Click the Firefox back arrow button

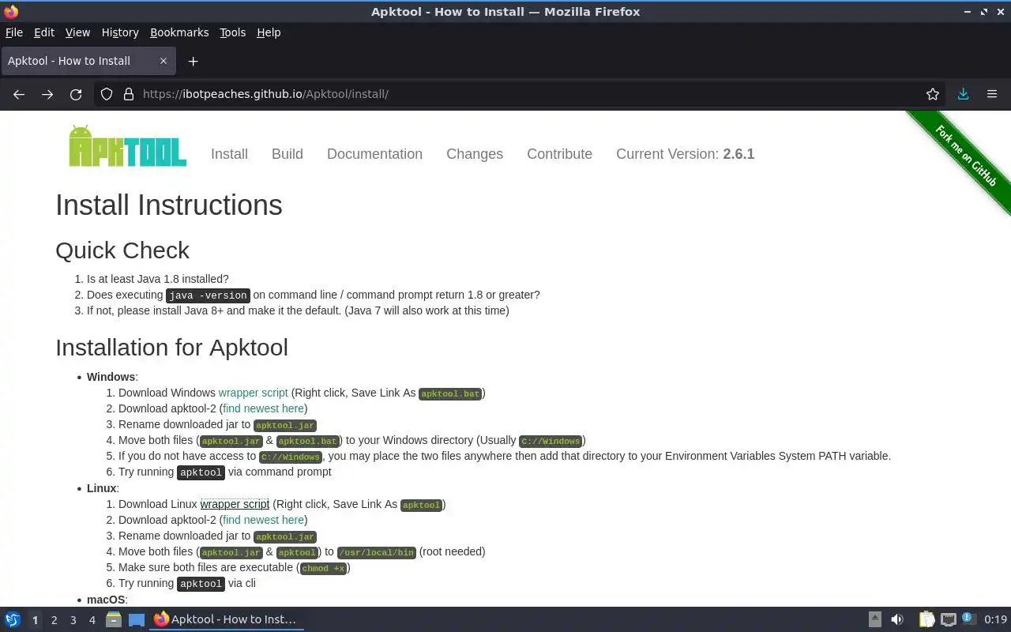point(19,94)
